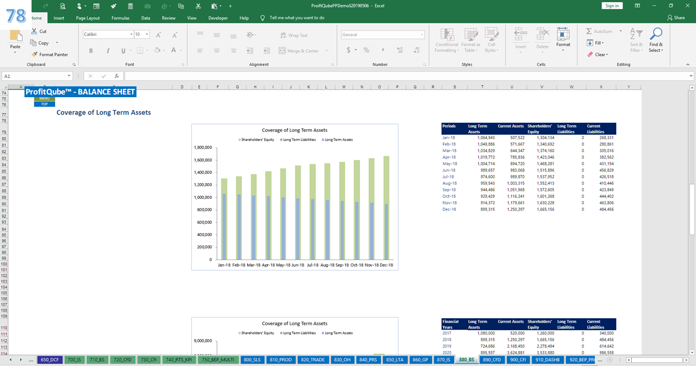Click the Paste clipboard icon
This screenshot has height=391, width=696.
tap(15, 36)
